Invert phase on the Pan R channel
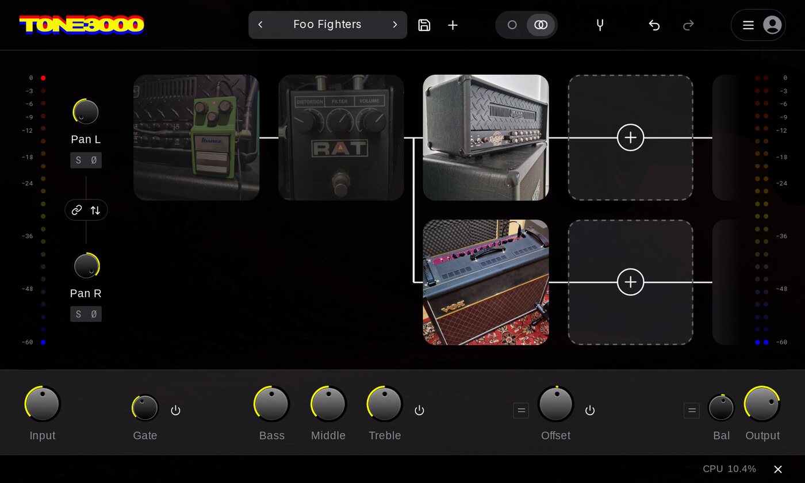Screen dimensions: 805x483 click(94, 314)
